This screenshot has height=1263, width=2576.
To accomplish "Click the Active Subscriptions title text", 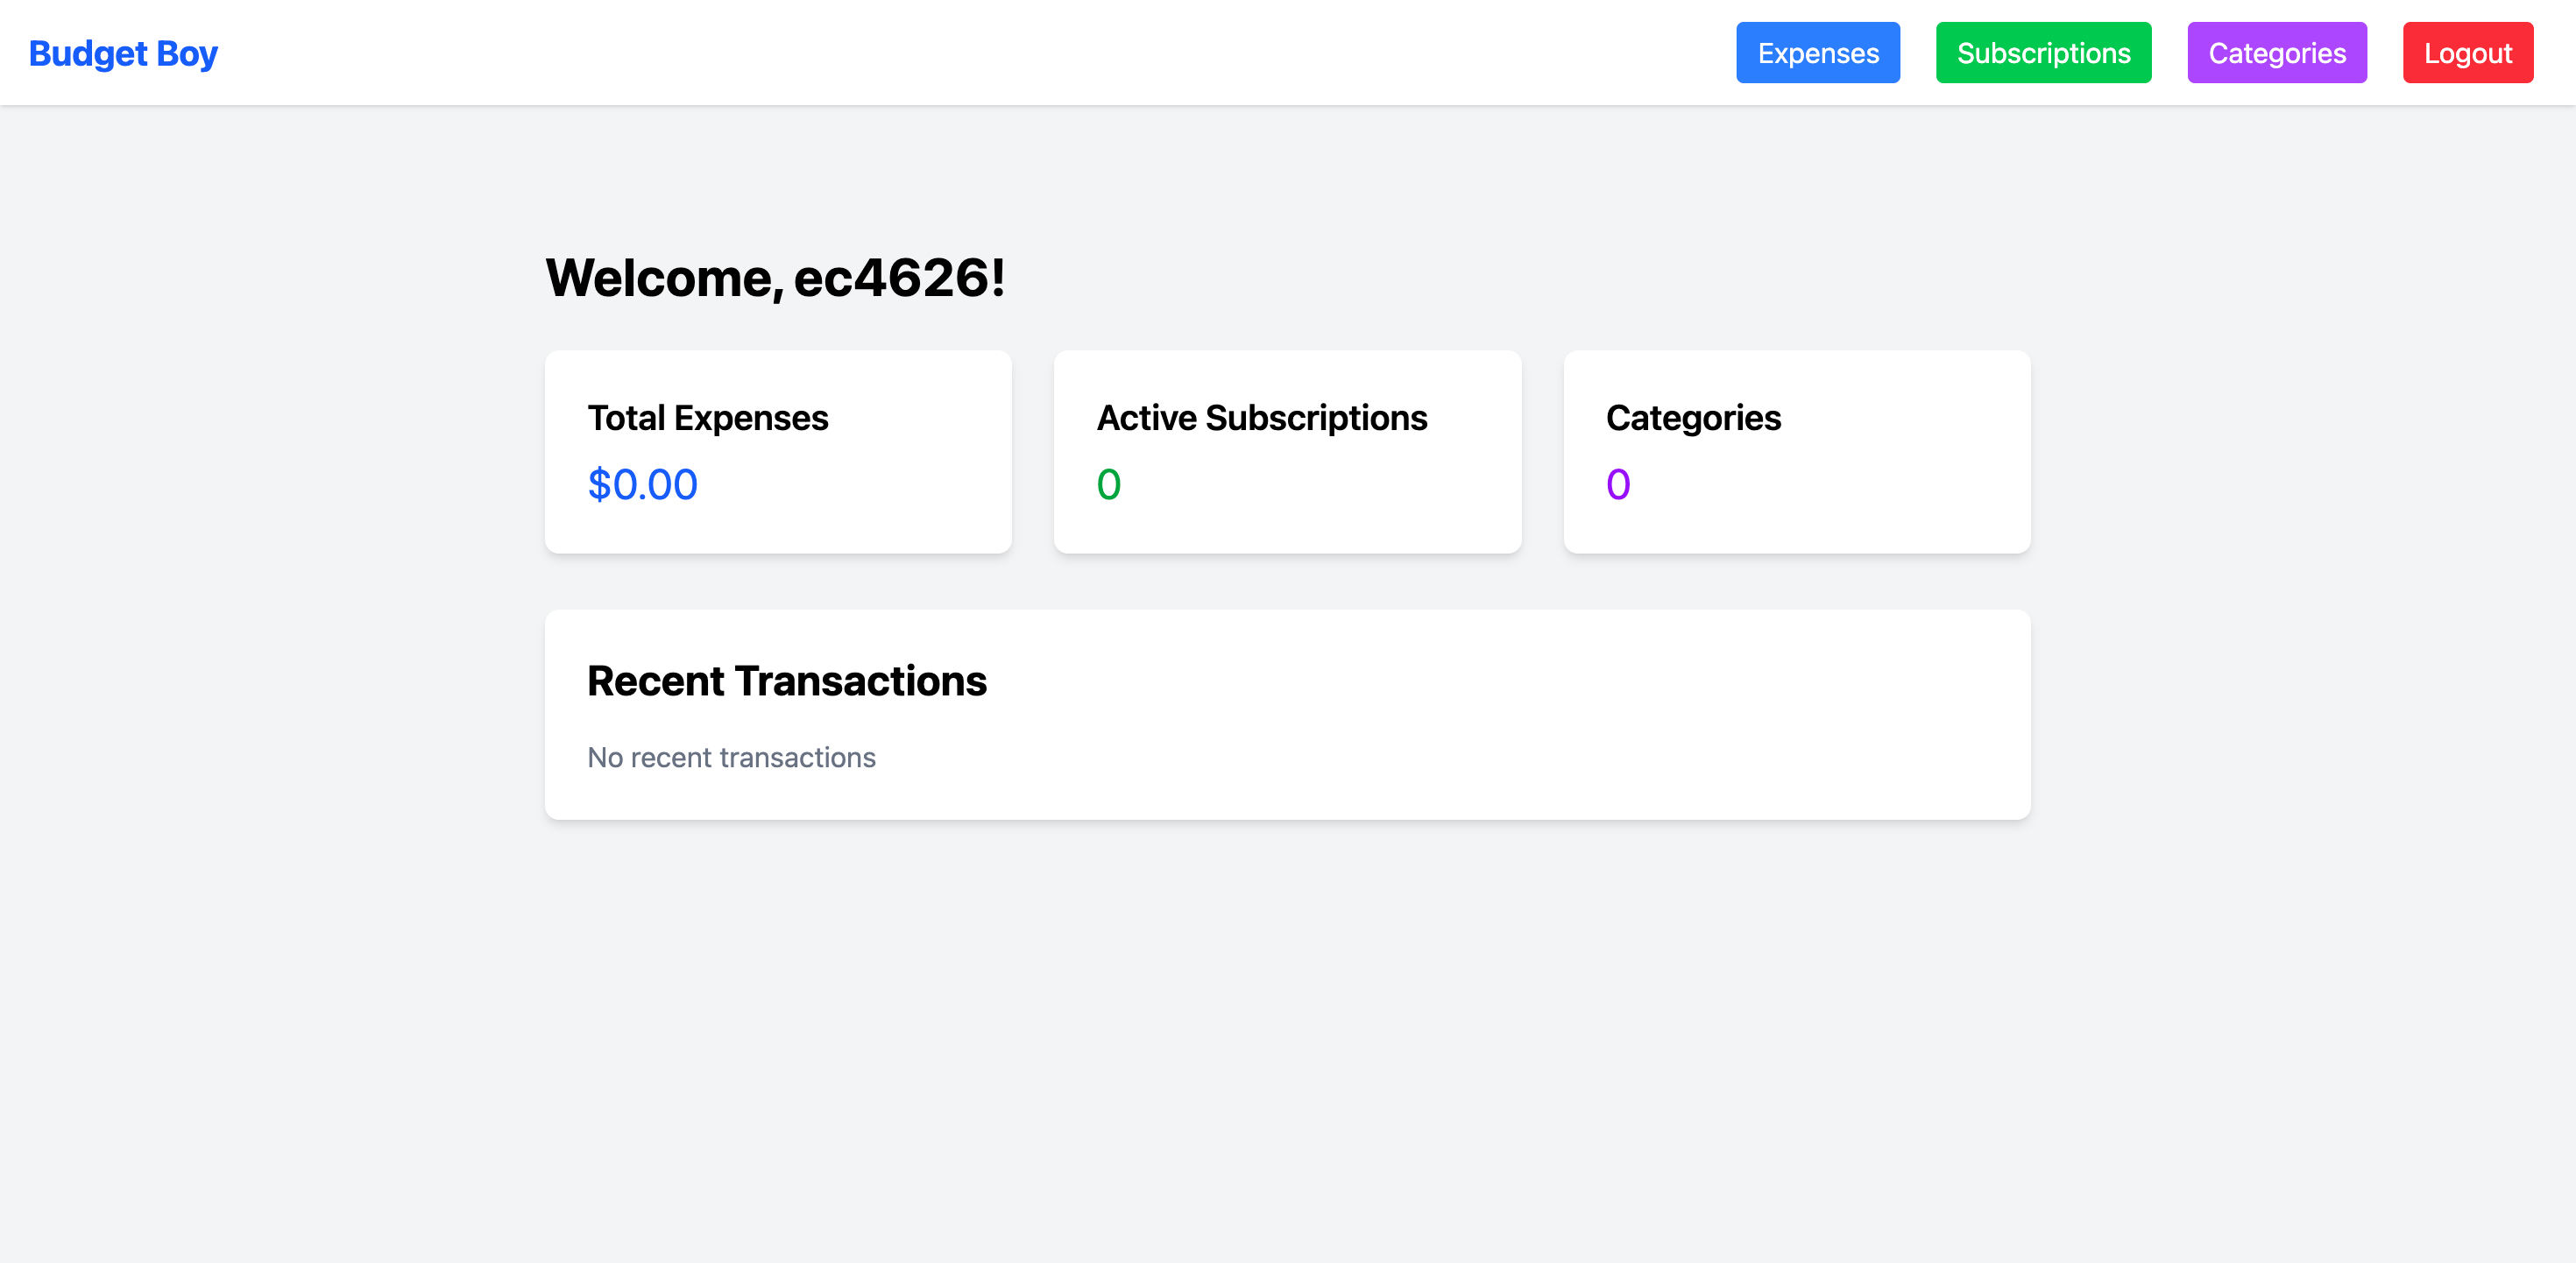I will (x=1261, y=418).
